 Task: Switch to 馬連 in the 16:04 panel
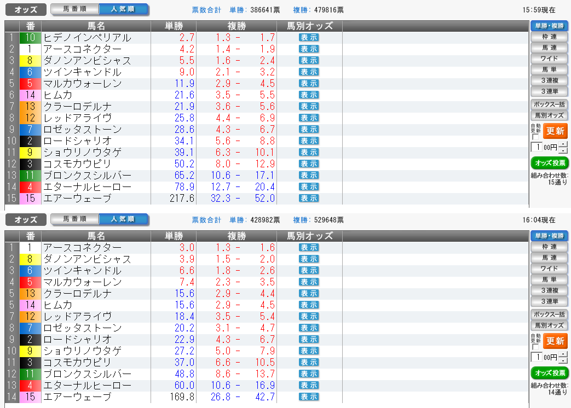tap(549, 258)
